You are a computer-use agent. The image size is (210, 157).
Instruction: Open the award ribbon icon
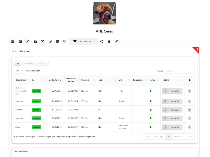pyautogui.click(x=109, y=41)
